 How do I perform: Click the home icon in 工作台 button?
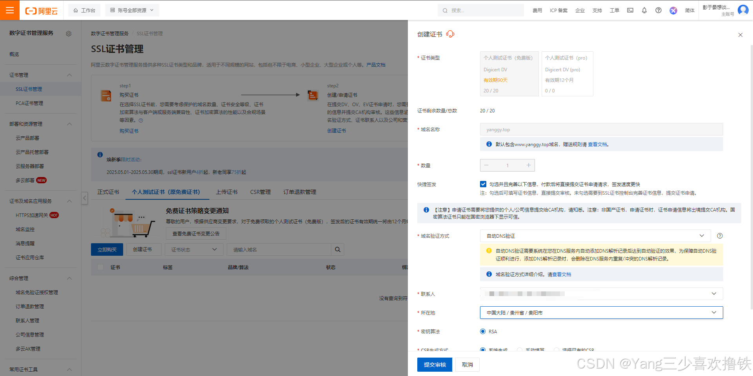(x=76, y=11)
